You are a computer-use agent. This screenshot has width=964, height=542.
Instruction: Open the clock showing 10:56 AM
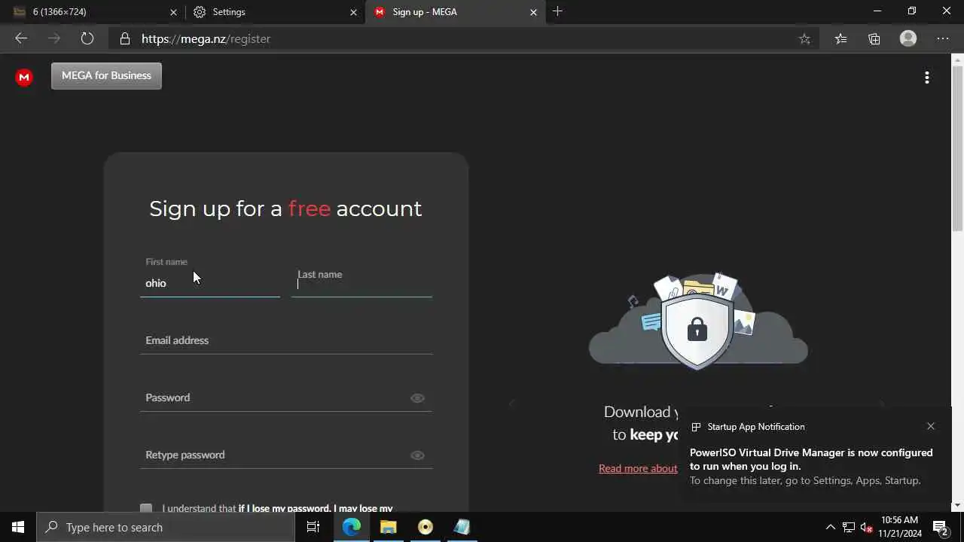coord(899,527)
